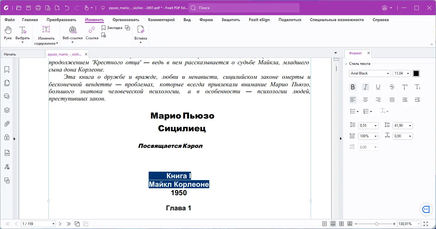Image resolution: width=436 pixels, height=229 pixels.
Task: Enter full screen mode
Action: pos(426,224)
